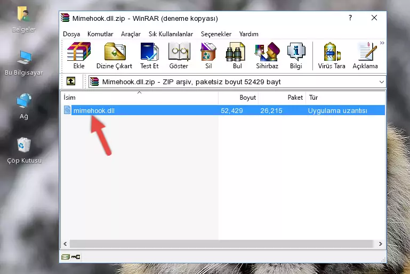This screenshot has width=410, height=274.
Task: Click the archive icon in the address bar
Action: click(94, 82)
